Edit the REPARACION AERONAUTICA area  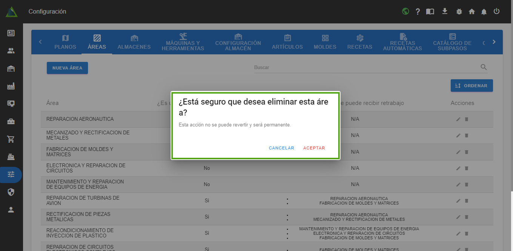(458, 119)
